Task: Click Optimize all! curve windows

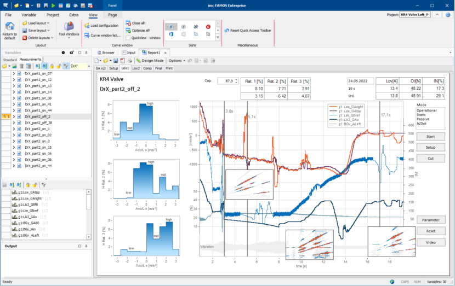Action: [138, 31]
